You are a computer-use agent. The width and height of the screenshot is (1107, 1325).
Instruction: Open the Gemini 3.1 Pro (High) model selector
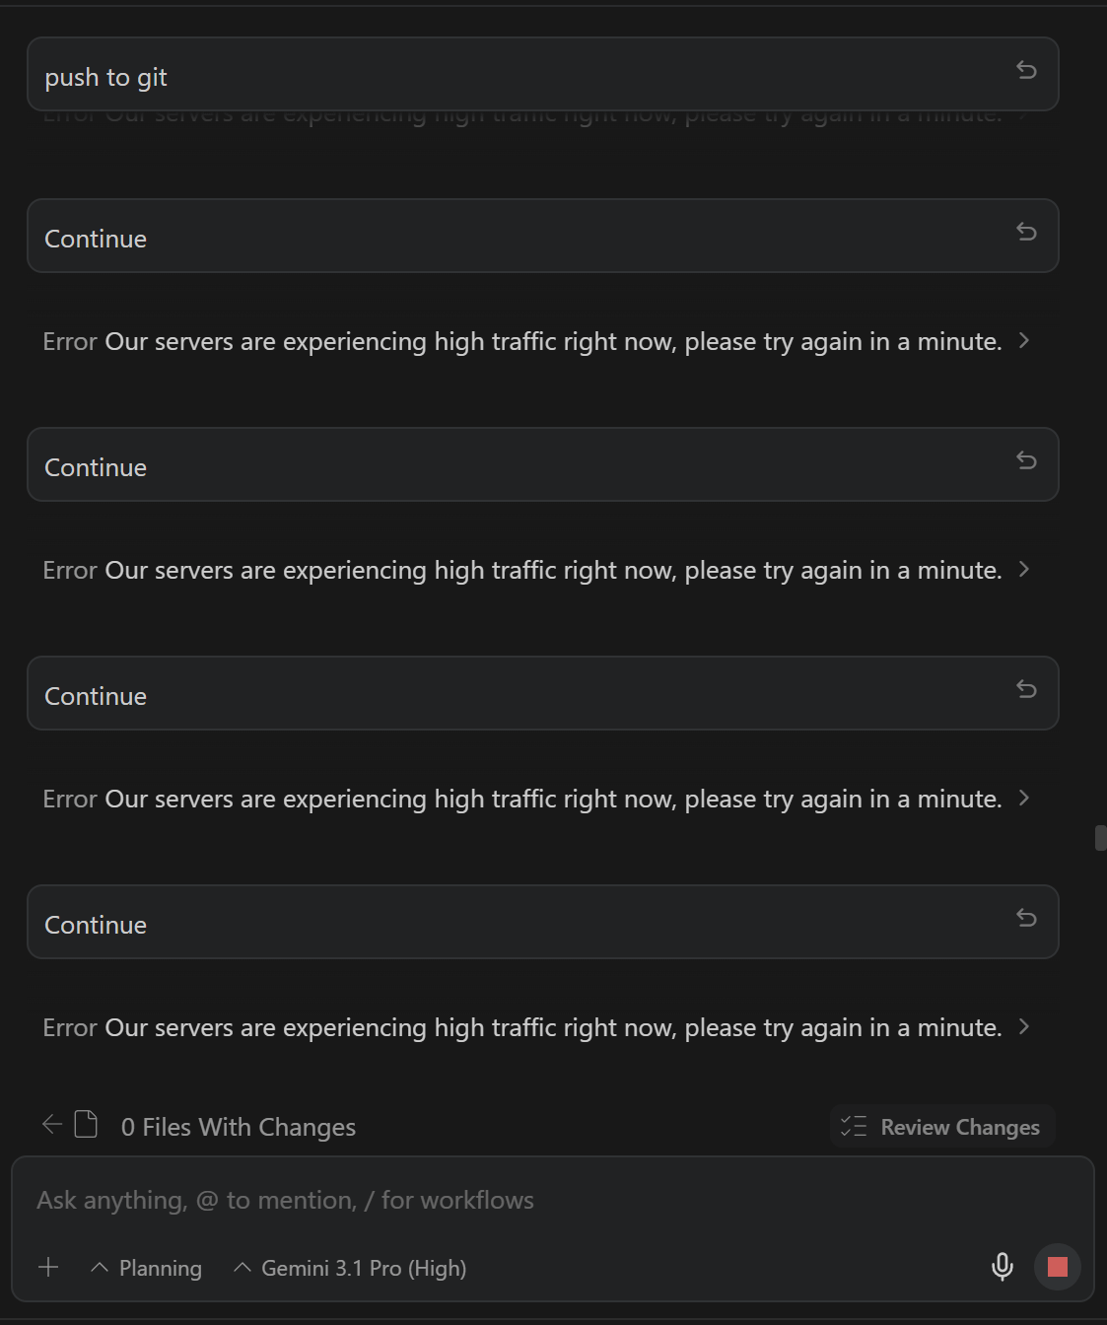tap(350, 1268)
